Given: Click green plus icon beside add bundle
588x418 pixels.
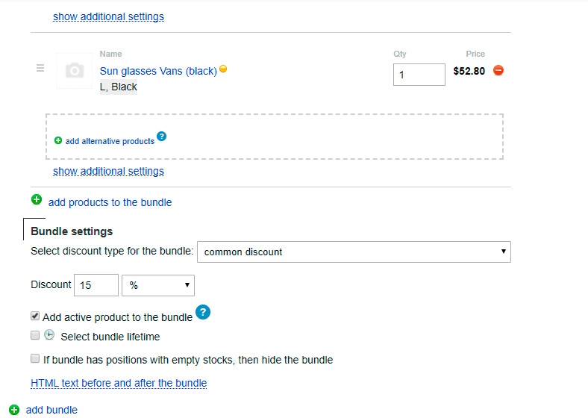Looking at the screenshot, I should 14,409.
